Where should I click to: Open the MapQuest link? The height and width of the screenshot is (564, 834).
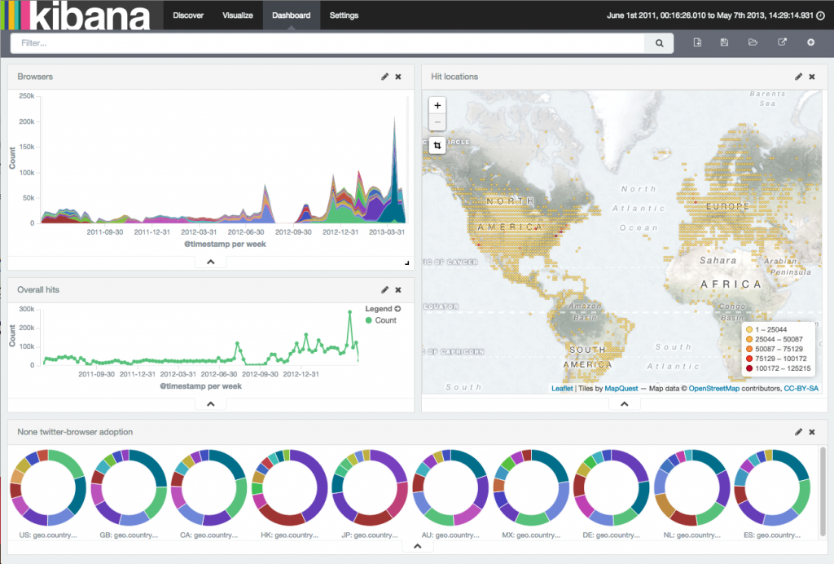pyautogui.click(x=621, y=389)
